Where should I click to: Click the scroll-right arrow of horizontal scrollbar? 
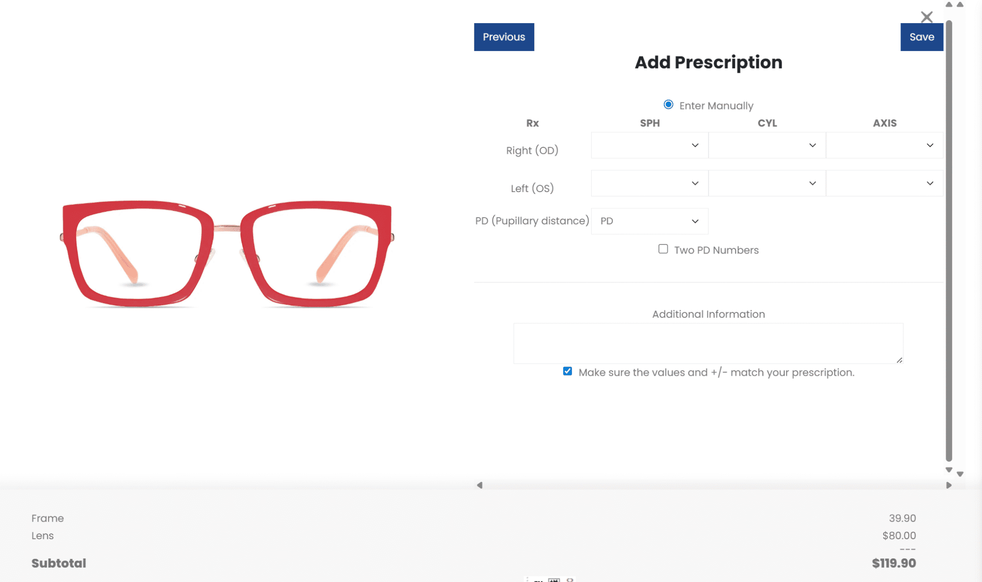[949, 485]
